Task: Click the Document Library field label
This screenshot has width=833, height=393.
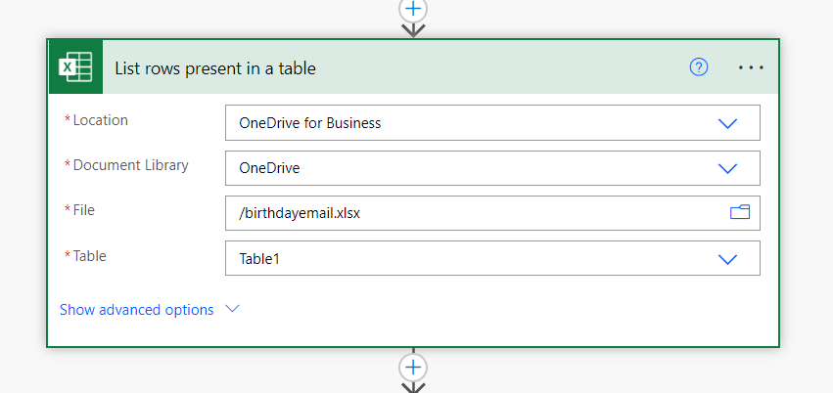Action: 130,165
